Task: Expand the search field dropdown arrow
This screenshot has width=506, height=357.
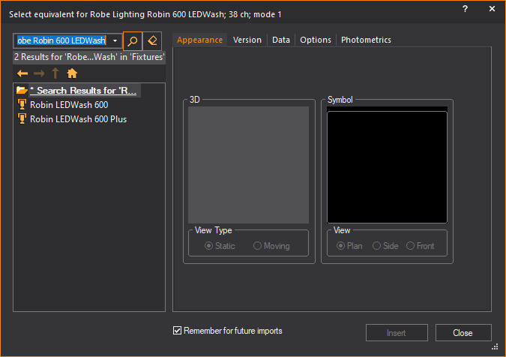Action: coord(115,41)
